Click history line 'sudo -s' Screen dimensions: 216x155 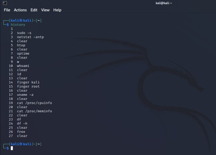[24, 33]
